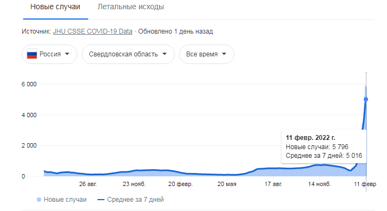Click the 20 февр. date on axis
The image size is (387, 211).
pyautogui.click(x=180, y=184)
